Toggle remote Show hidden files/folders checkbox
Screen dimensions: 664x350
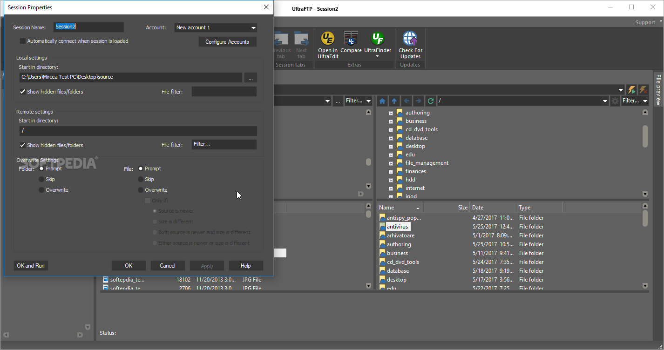coord(22,145)
